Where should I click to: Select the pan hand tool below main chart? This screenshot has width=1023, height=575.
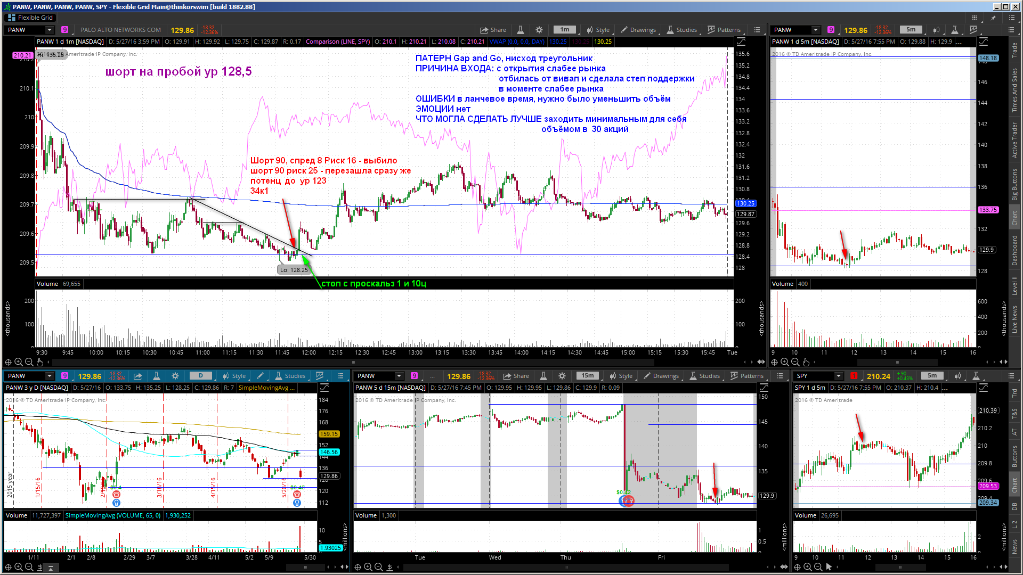tap(40, 362)
